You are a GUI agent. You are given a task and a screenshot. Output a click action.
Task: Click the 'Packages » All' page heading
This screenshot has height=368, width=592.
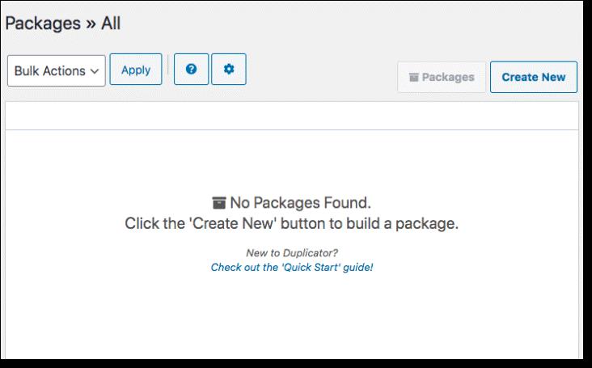point(62,23)
